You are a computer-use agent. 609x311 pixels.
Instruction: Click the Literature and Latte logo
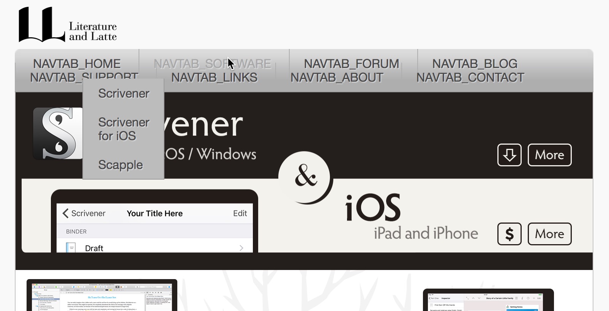pos(68,24)
